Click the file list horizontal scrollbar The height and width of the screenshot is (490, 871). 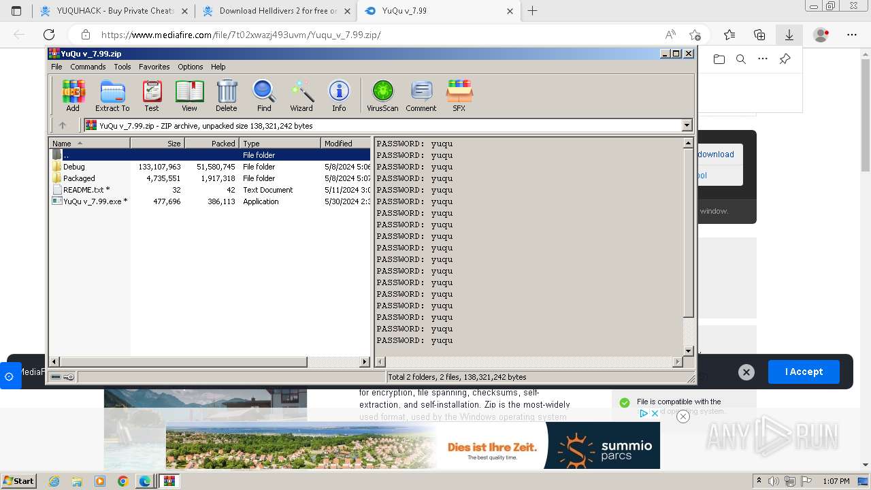[210, 361]
